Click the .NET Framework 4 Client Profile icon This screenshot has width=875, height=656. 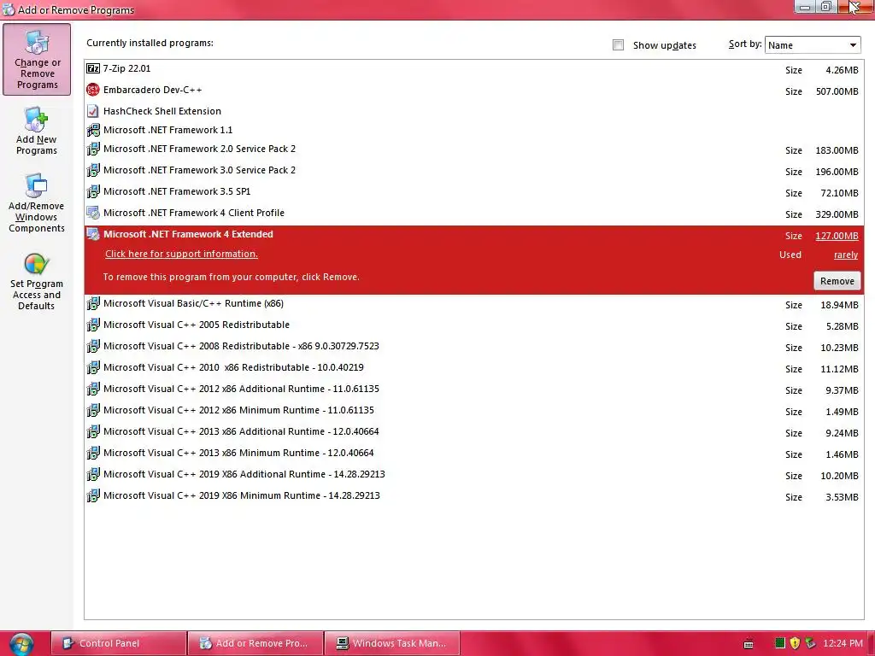(93, 213)
